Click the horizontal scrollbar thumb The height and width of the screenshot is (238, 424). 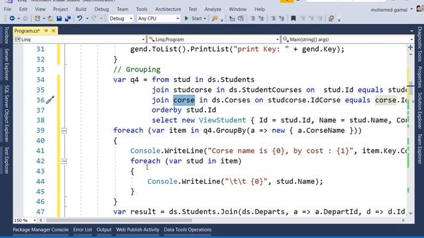(x=119, y=220)
